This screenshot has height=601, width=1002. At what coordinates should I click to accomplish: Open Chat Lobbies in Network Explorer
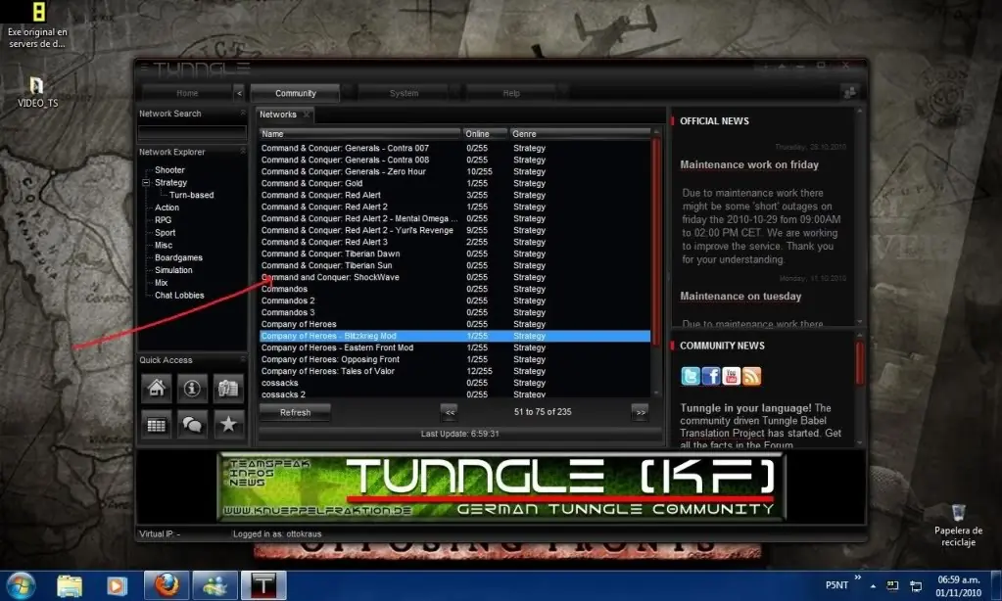click(179, 295)
